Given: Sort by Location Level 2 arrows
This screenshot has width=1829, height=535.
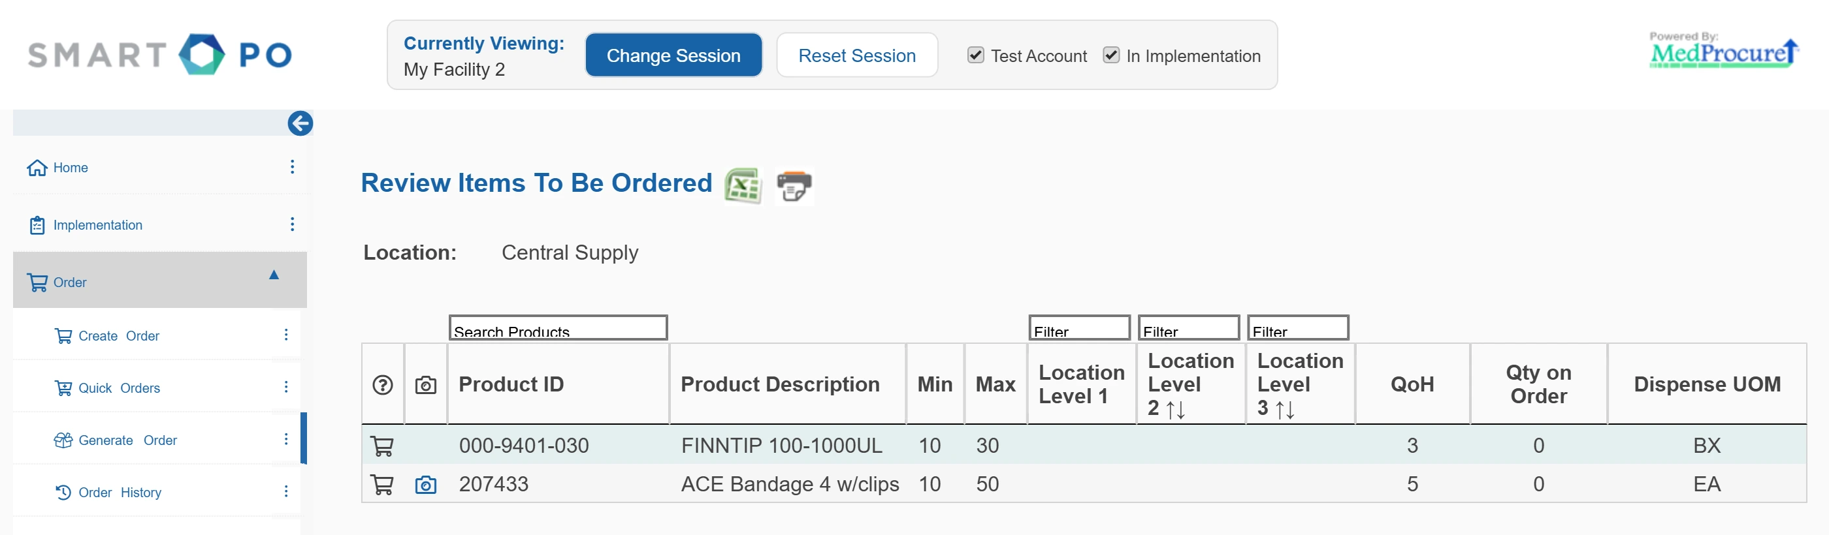Looking at the screenshot, I should click(1176, 410).
